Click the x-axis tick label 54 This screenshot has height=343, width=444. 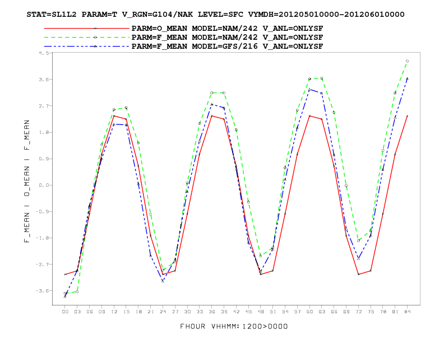point(285,312)
